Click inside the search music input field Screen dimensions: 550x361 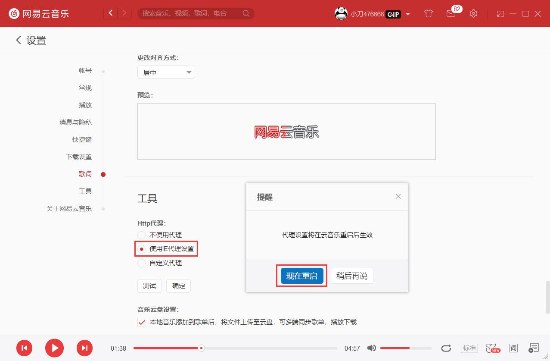(x=190, y=13)
